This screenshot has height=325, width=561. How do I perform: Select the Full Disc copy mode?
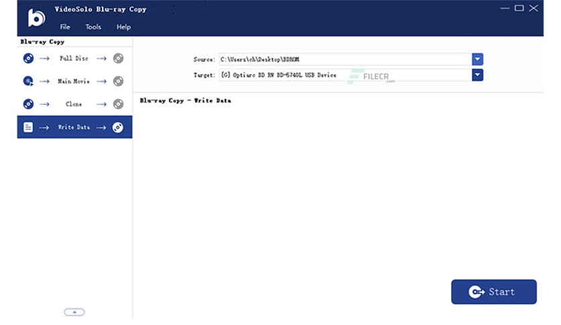(x=74, y=58)
